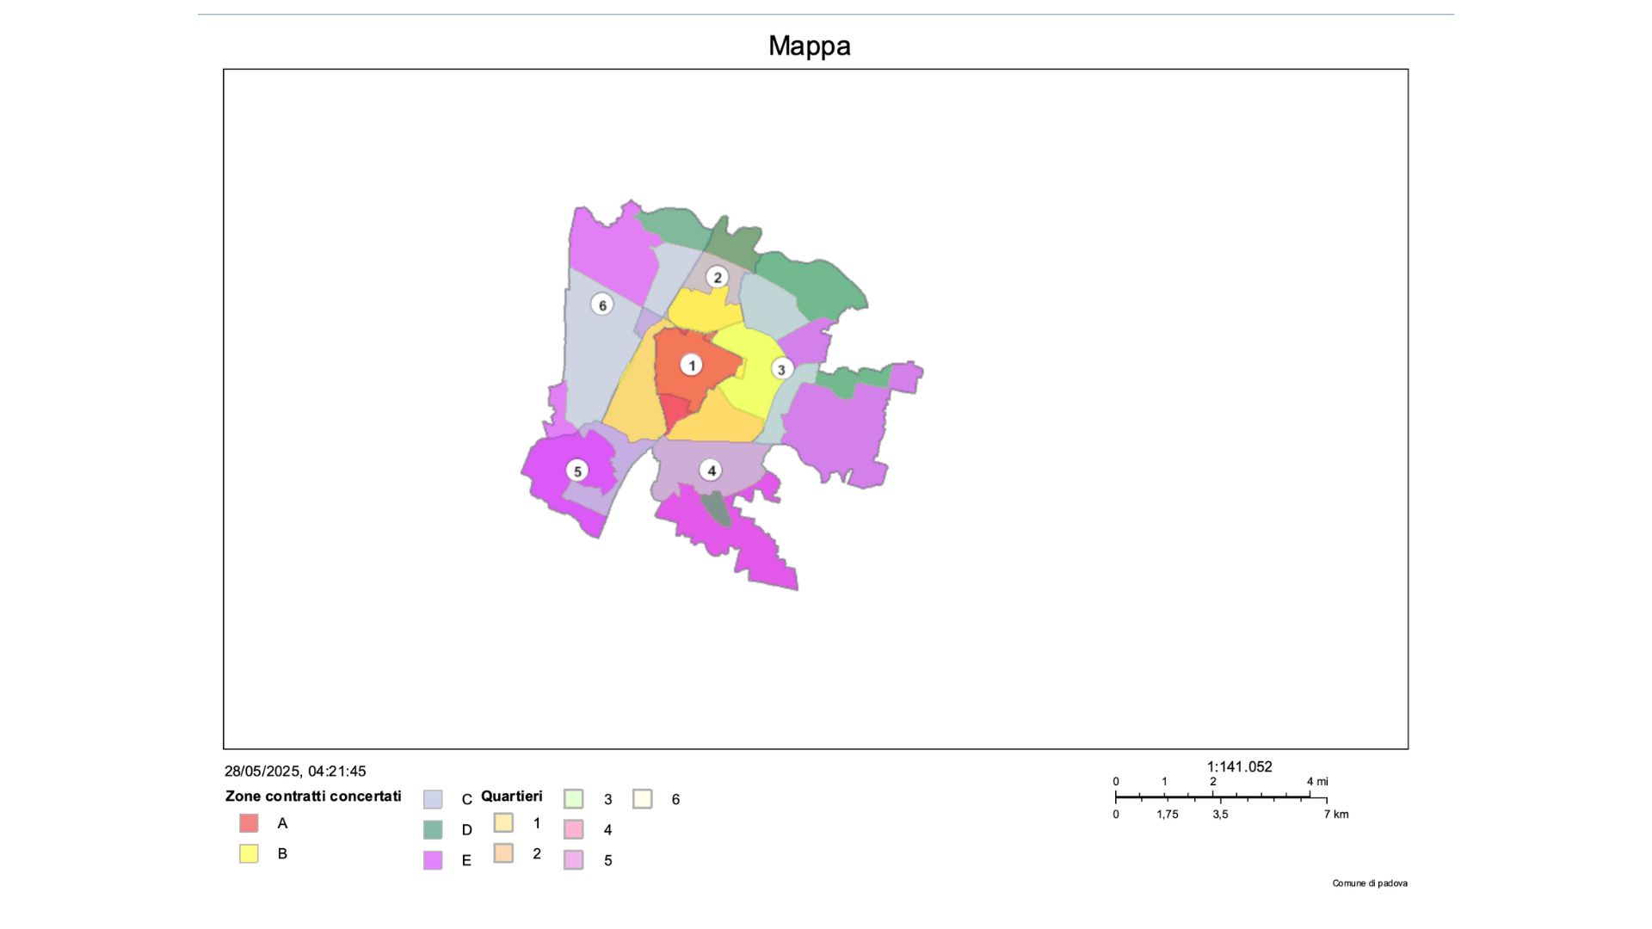Click the Quartieri 2 legend swatch
This screenshot has height=929, width=1652.
point(503,853)
